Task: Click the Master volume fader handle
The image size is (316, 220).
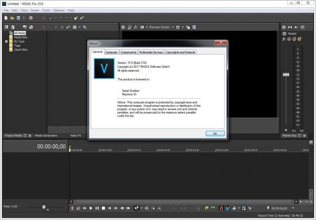Action: coord(286,75)
